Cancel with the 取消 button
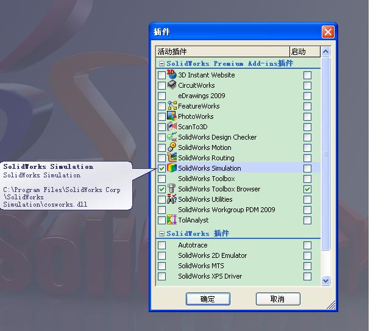 click(278, 299)
